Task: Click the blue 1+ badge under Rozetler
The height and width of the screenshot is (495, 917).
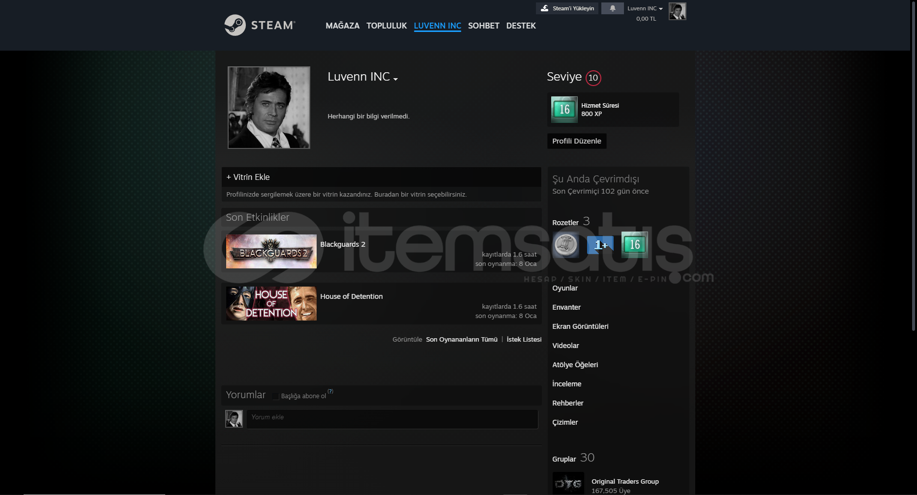Action: 600,245
